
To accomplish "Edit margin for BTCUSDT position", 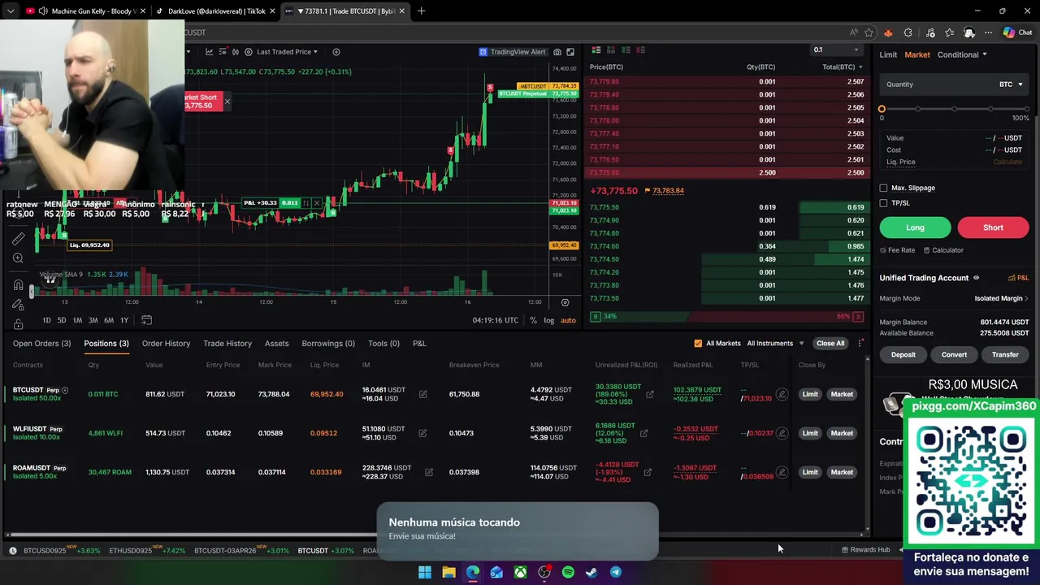I will point(422,394).
